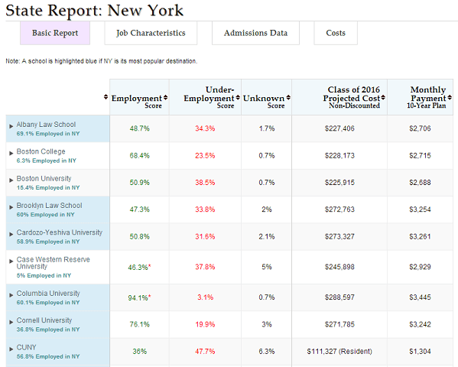The image size is (458, 367).
Task: Expand the CUNY row
Action: pos(11,349)
